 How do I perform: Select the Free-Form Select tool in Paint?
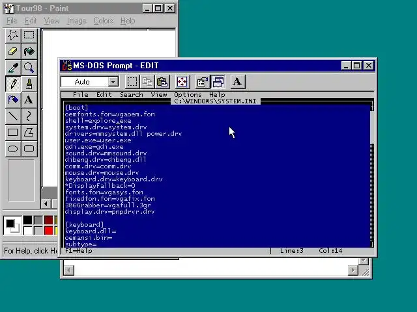(13, 35)
